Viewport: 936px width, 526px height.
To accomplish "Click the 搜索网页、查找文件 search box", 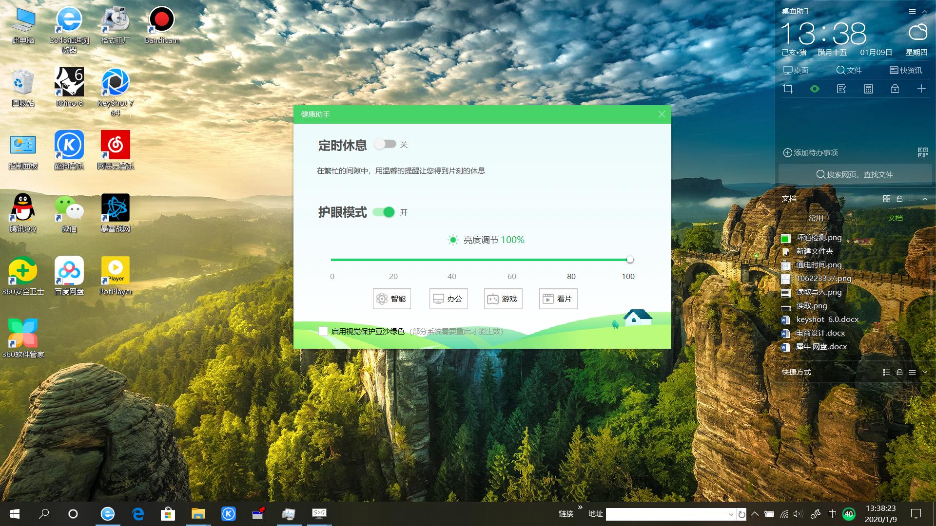I will tap(855, 174).
